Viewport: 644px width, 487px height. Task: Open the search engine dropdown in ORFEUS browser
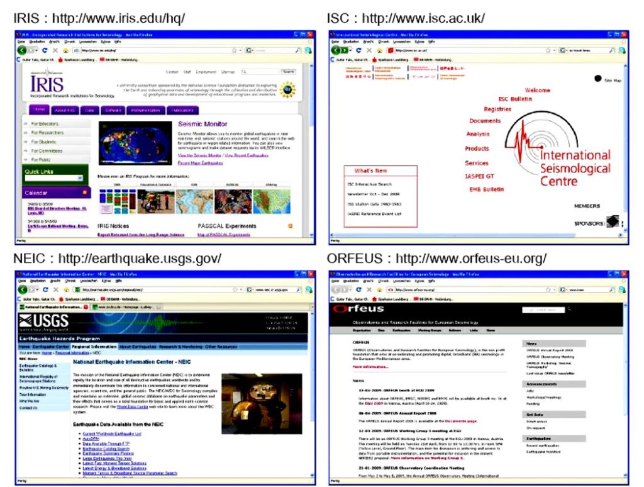pos(563,289)
